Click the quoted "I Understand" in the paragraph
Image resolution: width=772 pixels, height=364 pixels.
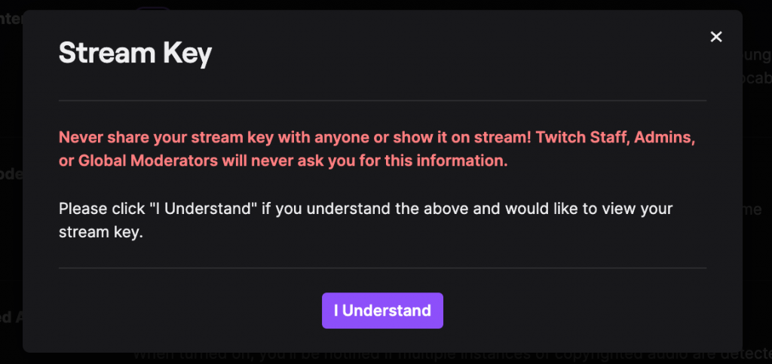coord(205,209)
